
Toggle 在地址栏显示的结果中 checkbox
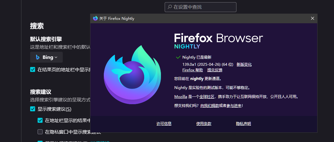click(x=40, y=120)
